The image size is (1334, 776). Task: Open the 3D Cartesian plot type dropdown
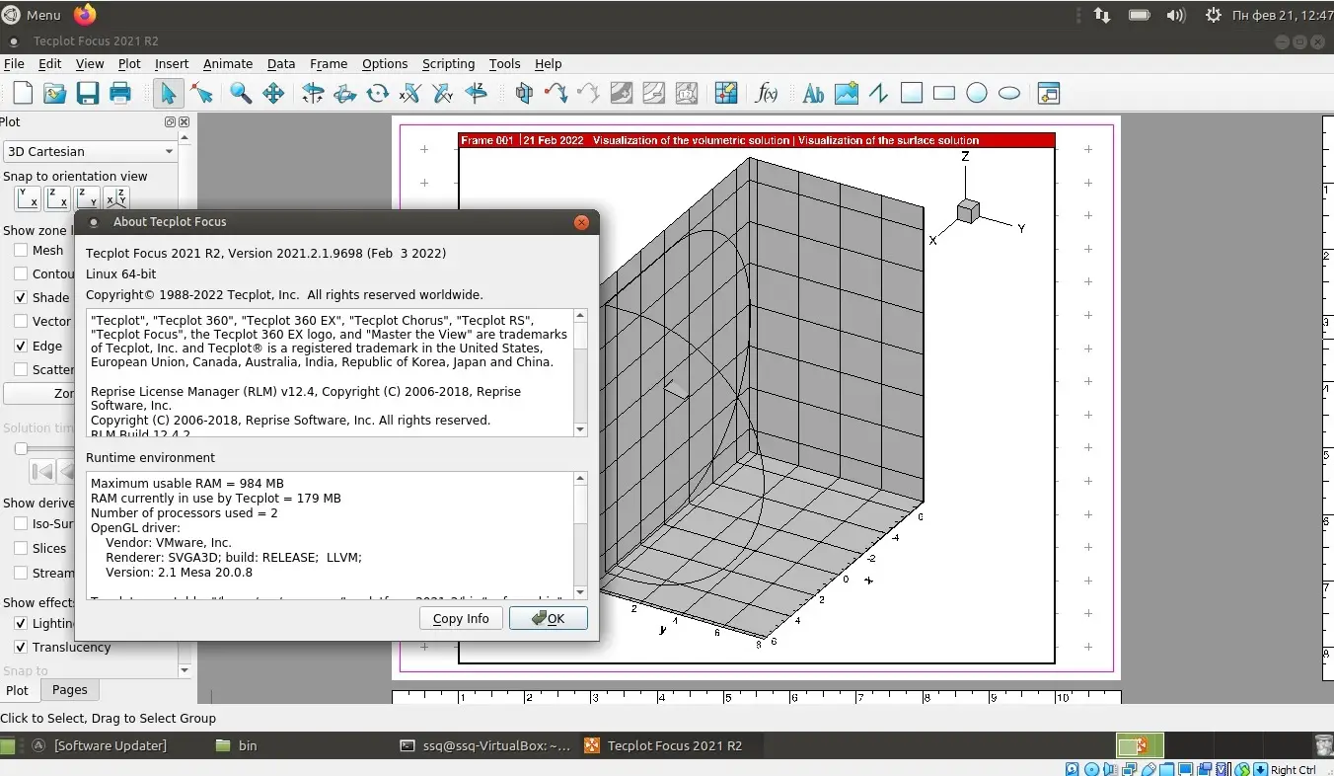pyautogui.click(x=90, y=151)
